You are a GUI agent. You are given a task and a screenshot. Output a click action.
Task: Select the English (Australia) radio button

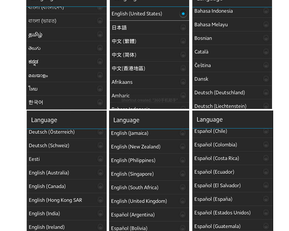pos(100,173)
